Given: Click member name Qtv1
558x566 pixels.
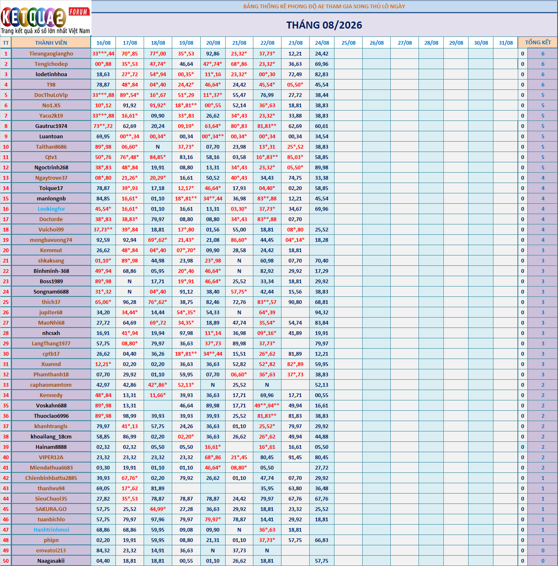Looking at the screenshot, I should [x=51, y=157].
